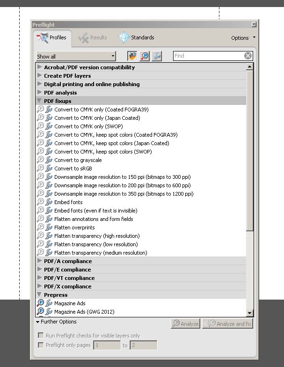
Task: Open the Options menu
Action: tap(243, 38)
